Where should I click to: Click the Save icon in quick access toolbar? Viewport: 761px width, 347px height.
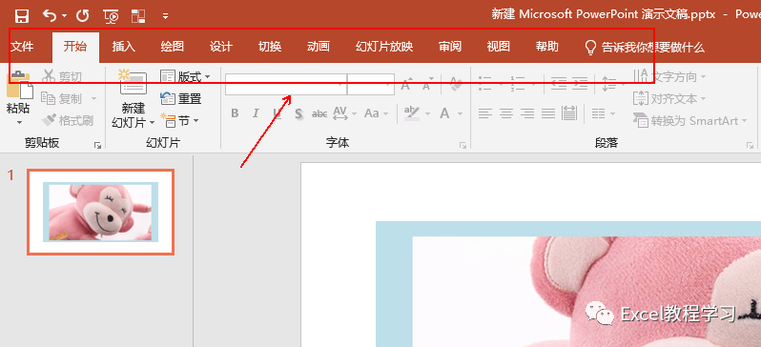click(x=22, y=16)
